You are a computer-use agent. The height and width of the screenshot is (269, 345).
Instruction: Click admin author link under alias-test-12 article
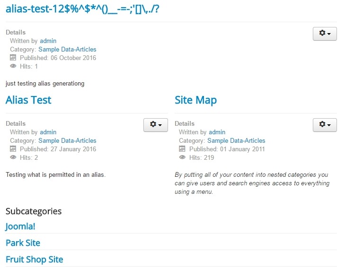point(48,41)
